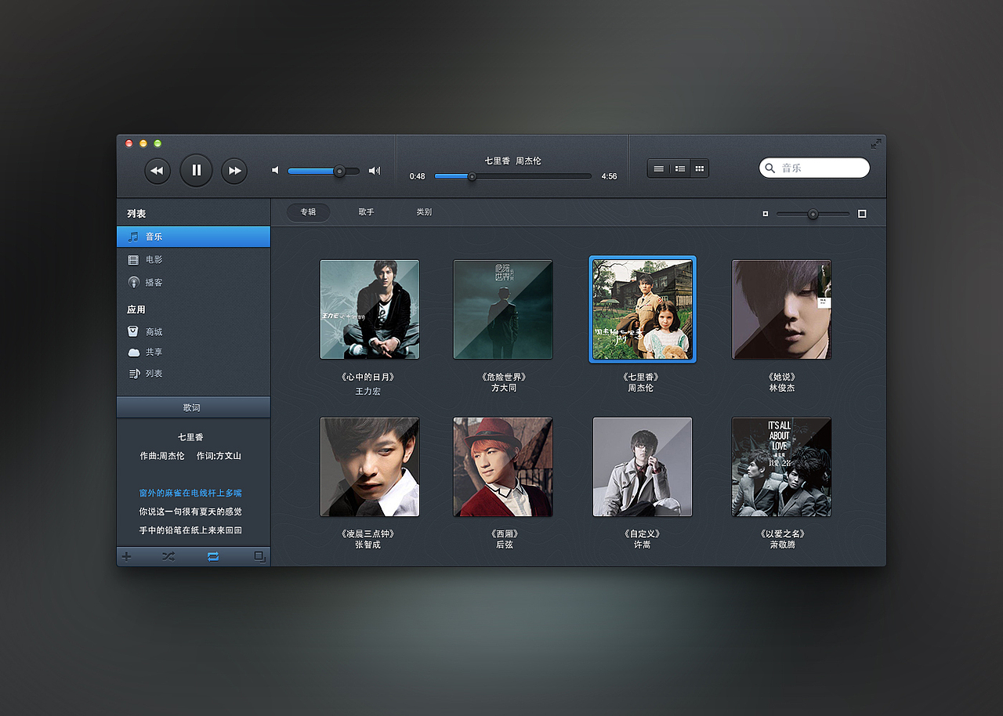Open the 她说 album cover
This screenshot has width=1003, height=716.
(782, 309)
